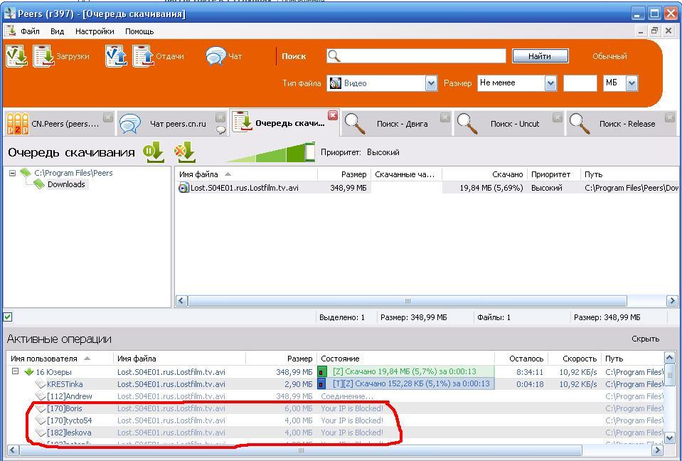
Task: Sort active operations by Скорость column header
Action: (x=574, y=359)
